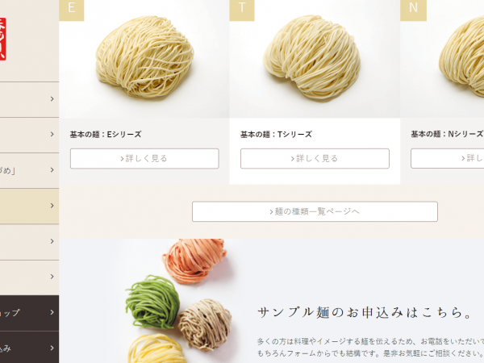Click the 詳しく見る button under Nシリーズ
The height and width of the screenshot is (363, 484).
click(447, 158)
